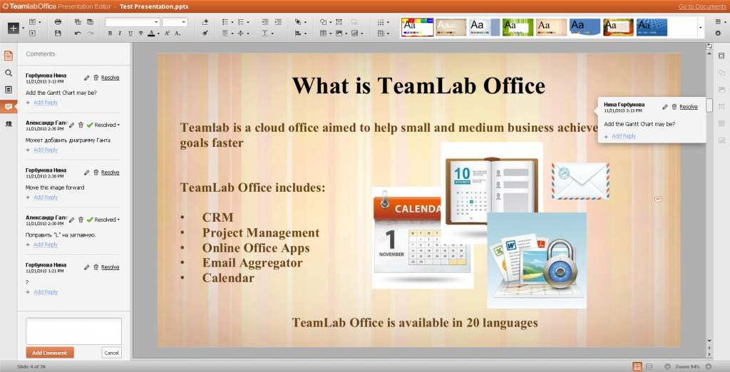Zoom out with the minus button
Viewport: 730px width, 372px height.
(x=667, y=366)
